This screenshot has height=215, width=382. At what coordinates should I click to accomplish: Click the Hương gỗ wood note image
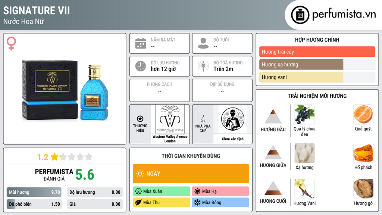coord(363,189)
